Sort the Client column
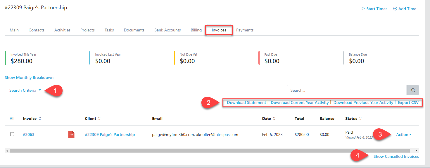 (x=99, y=119)
